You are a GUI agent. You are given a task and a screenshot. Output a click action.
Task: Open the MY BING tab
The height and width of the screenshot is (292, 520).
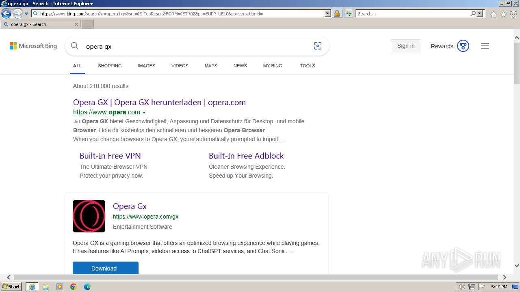point(273,66)
